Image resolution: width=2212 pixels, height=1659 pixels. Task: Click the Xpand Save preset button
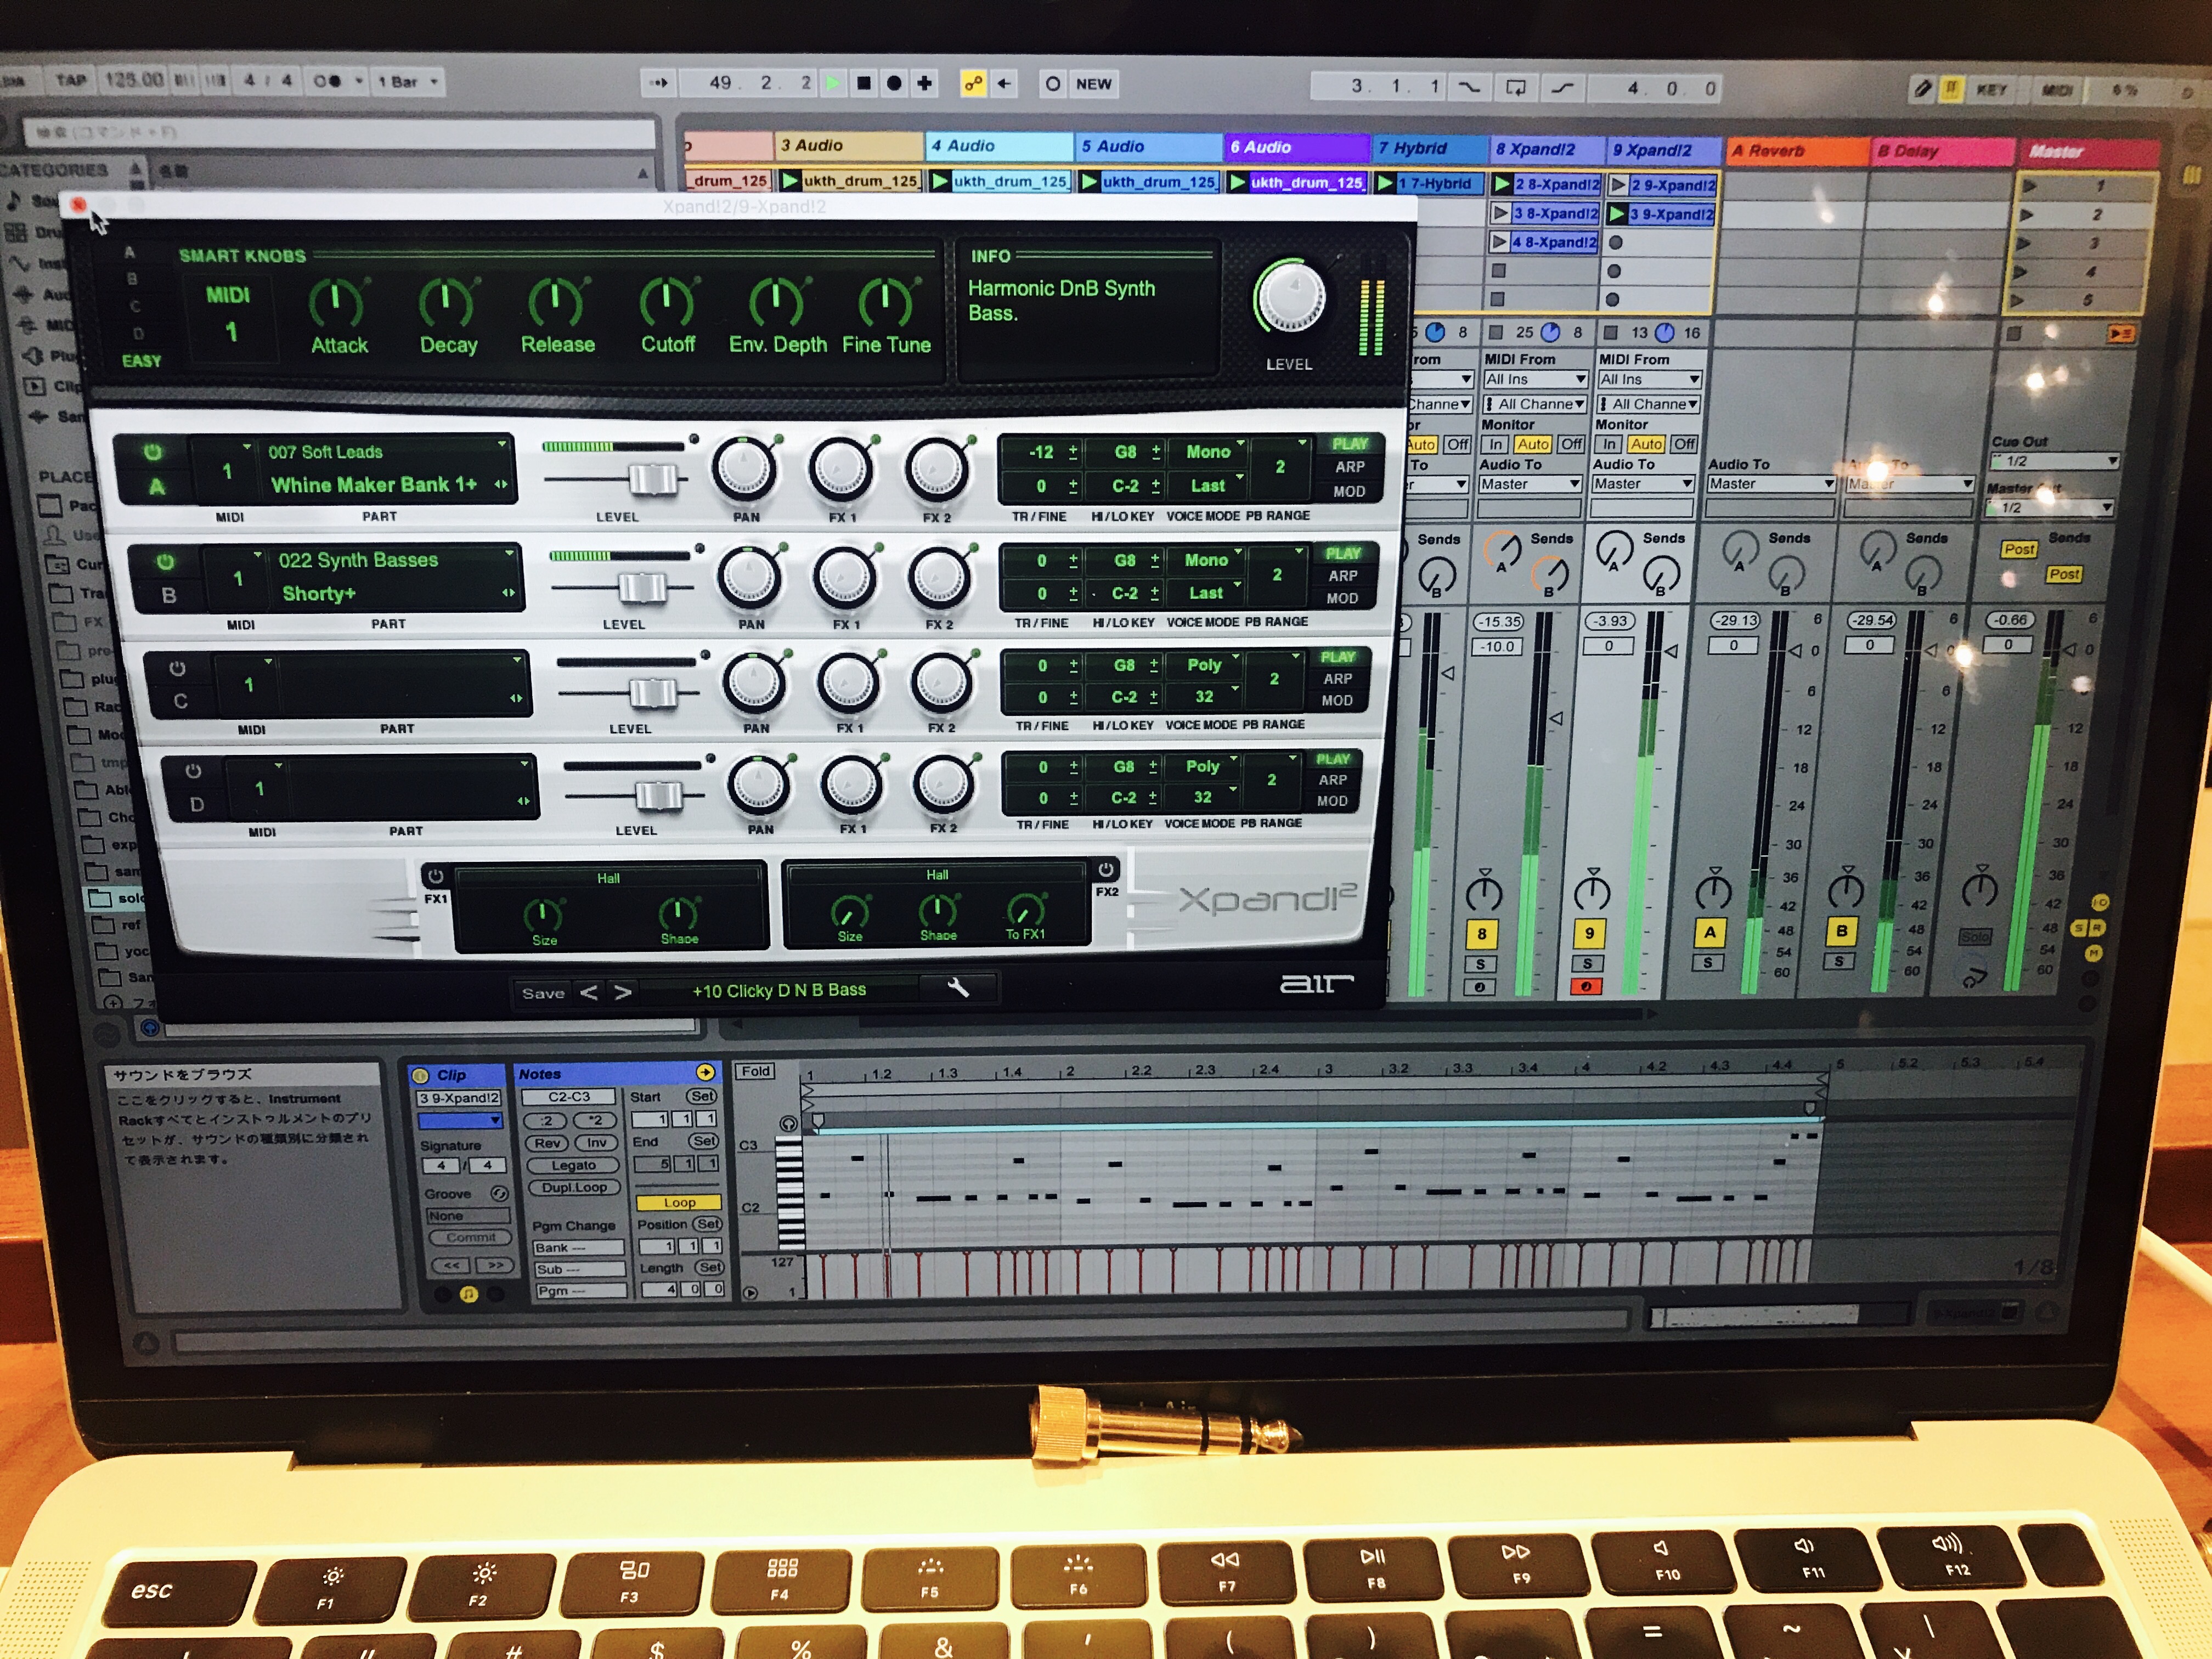[x=543, y=993]
